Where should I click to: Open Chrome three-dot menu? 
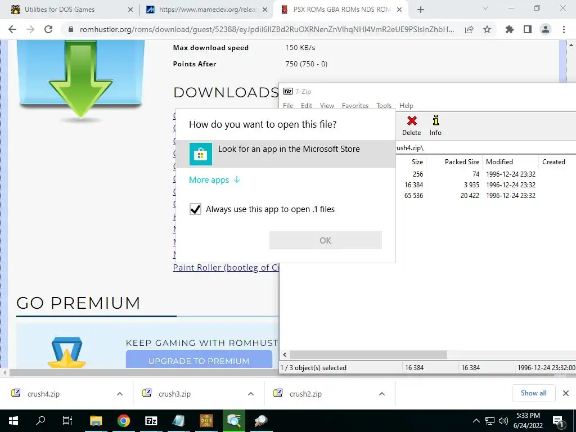click(564, 29)
